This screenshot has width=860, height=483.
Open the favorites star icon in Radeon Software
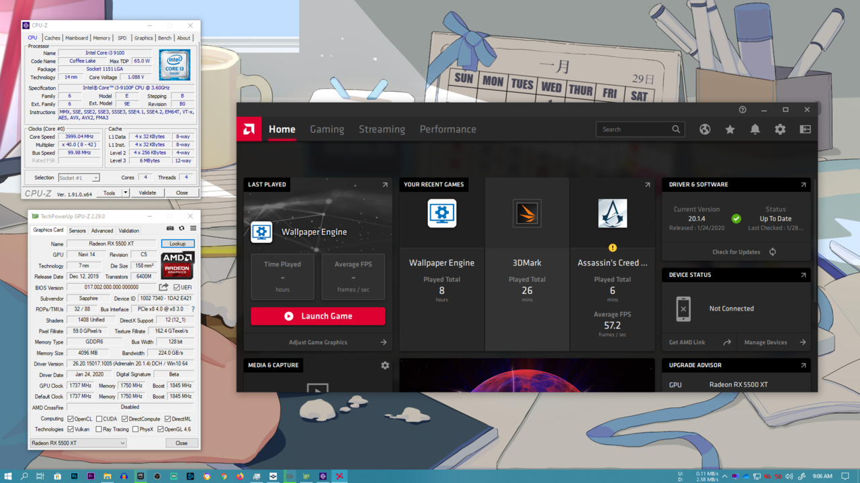click(x=730, y=129)
